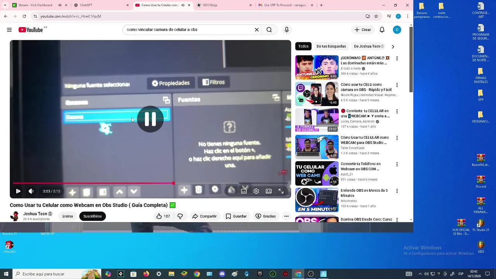Open options for Nicole Rojas CELU video
This screenshot has width=496, height=279.
click(397, 85)
